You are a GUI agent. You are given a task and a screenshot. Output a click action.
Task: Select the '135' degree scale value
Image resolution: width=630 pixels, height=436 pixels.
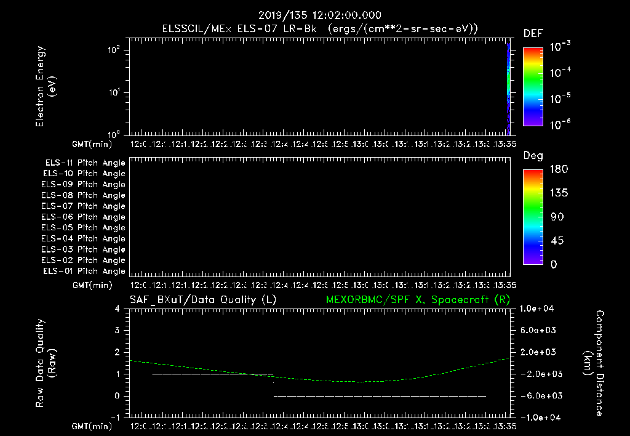pos(559,193)
